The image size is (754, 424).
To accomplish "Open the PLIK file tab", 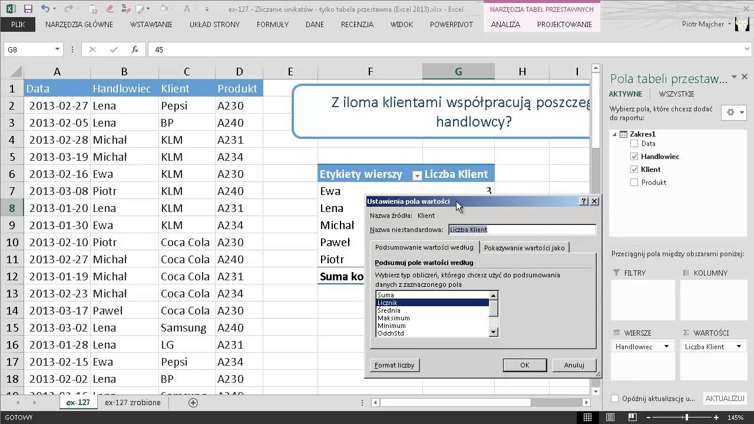I will click(x=18, y=24).
